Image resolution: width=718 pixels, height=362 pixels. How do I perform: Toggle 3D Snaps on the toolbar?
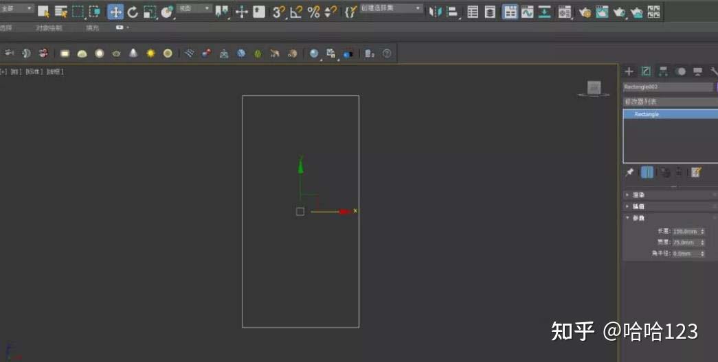point(278,12)
